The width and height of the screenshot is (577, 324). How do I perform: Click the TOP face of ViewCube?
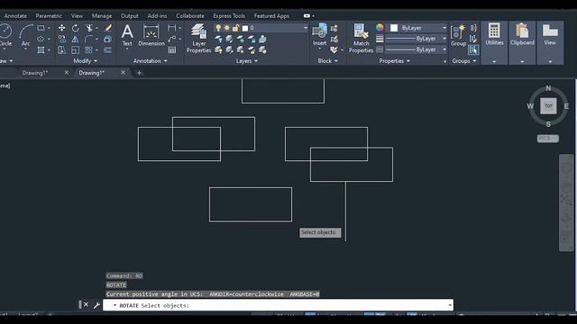(x=548, y=106)
